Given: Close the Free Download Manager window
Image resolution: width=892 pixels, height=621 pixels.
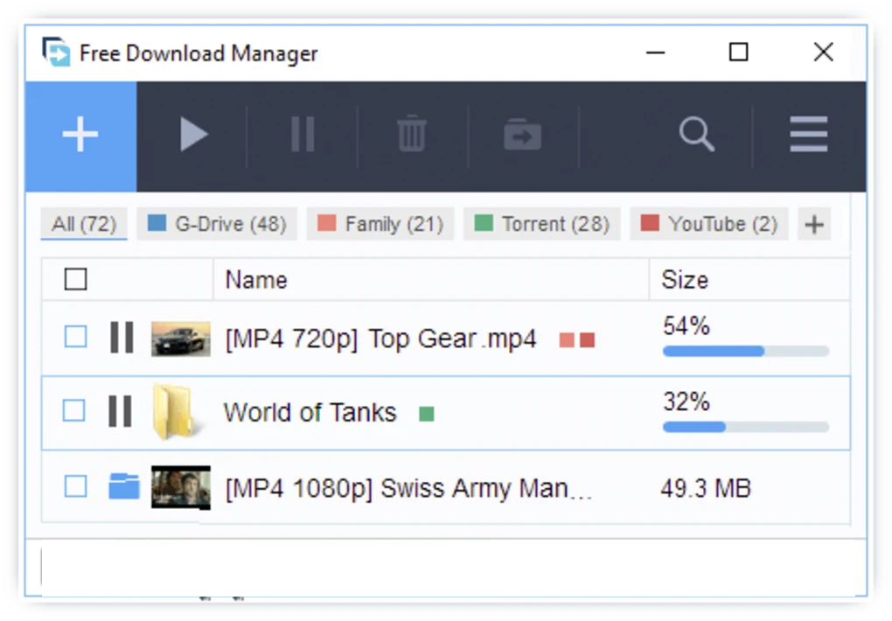Looking at the screenshot, I should tap(823, 52).
